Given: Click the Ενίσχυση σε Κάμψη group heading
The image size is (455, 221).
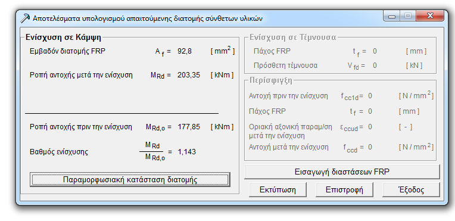Looking at the screenshot, I should [x=63, y=37].
